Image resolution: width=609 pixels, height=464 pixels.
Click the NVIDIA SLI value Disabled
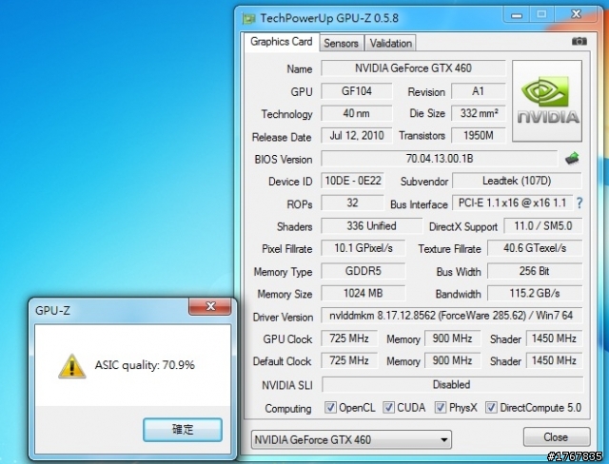click(x=452, y=384)
